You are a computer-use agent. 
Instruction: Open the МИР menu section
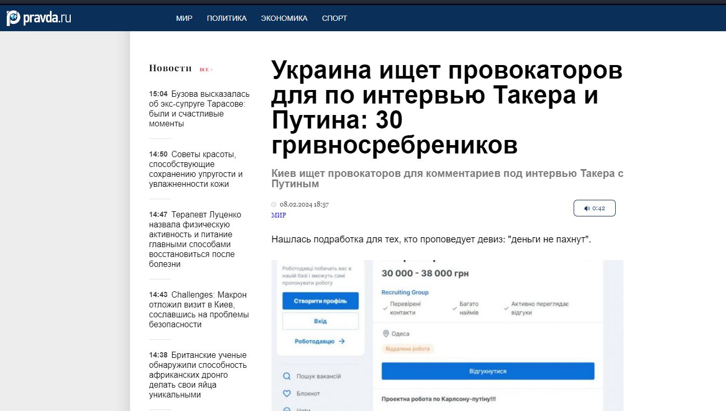point(184,18)
